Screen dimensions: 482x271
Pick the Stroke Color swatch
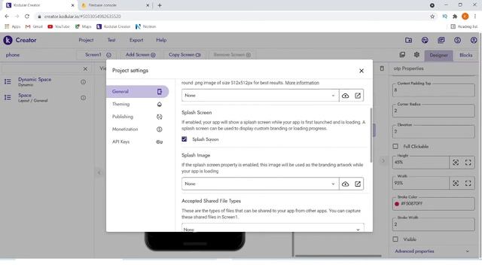click(x=397, y=204)
